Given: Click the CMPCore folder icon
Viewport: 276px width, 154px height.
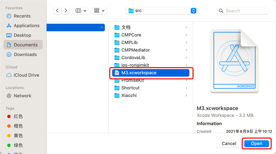Looking at the screenshot, I should [117, 35].
